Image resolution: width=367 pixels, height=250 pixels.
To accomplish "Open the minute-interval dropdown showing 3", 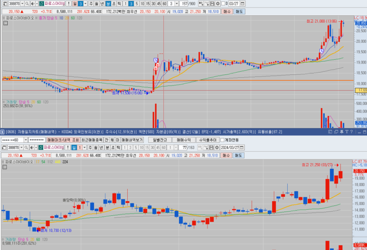I will 177,4.
